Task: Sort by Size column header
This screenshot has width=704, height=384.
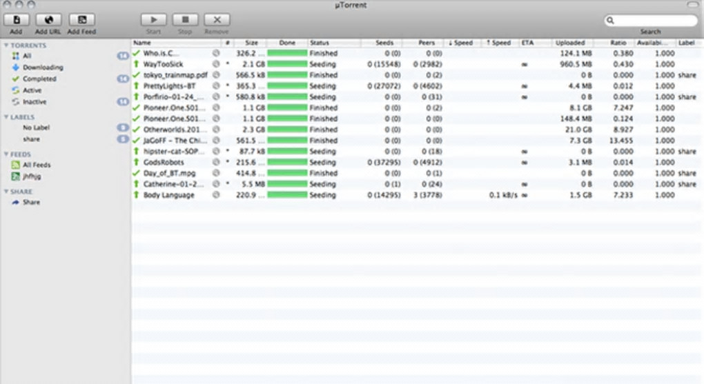Action: click(251, 43)
